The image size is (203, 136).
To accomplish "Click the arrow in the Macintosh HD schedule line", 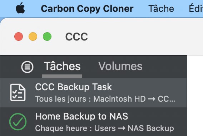I will (152, 99).
